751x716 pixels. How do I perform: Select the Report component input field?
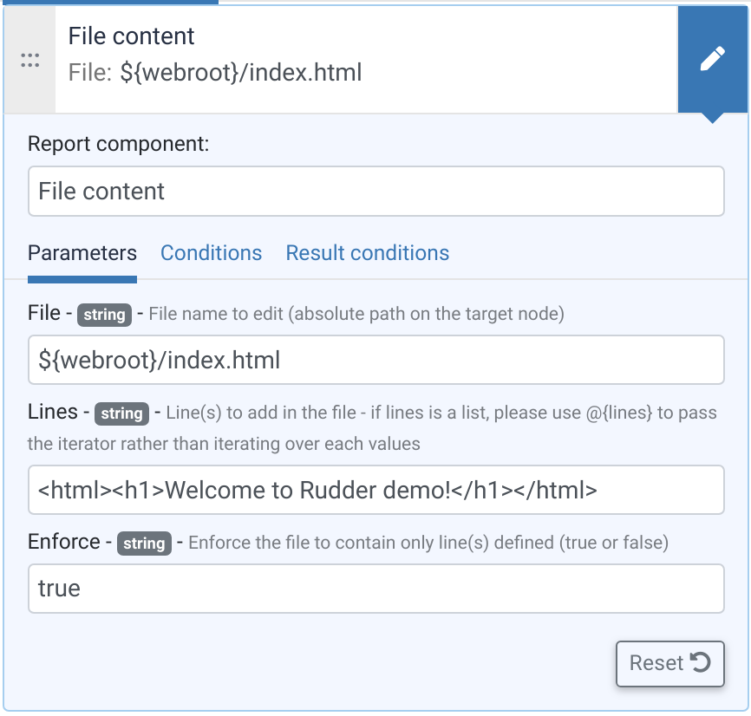click(x=376, y=191)
